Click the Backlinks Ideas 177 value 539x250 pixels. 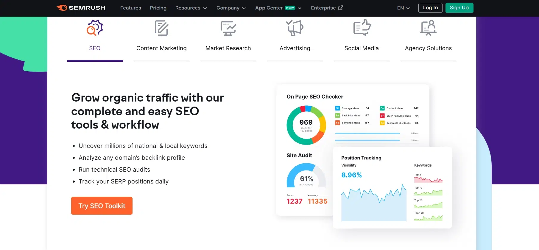coord(367,115)
